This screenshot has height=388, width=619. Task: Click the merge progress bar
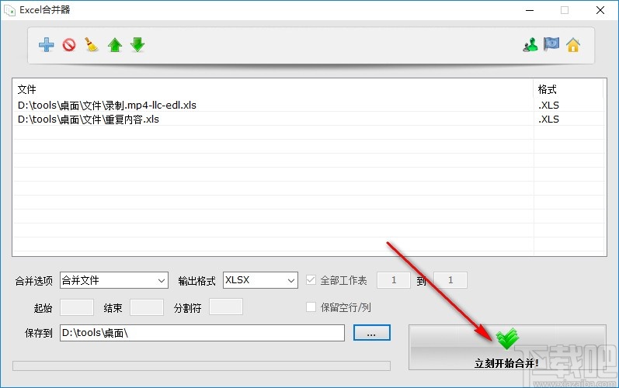[x=201, y=365]
